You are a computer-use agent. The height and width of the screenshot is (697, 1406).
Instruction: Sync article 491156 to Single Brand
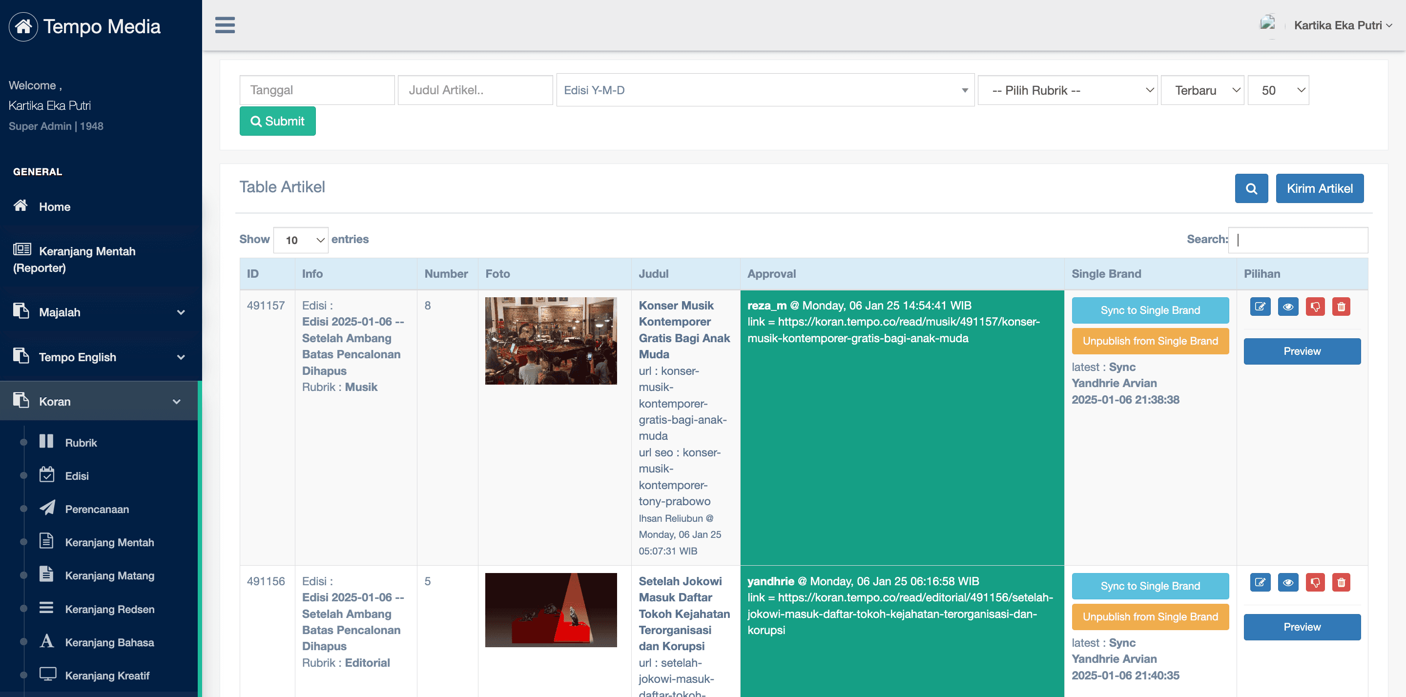[1151, 586]
